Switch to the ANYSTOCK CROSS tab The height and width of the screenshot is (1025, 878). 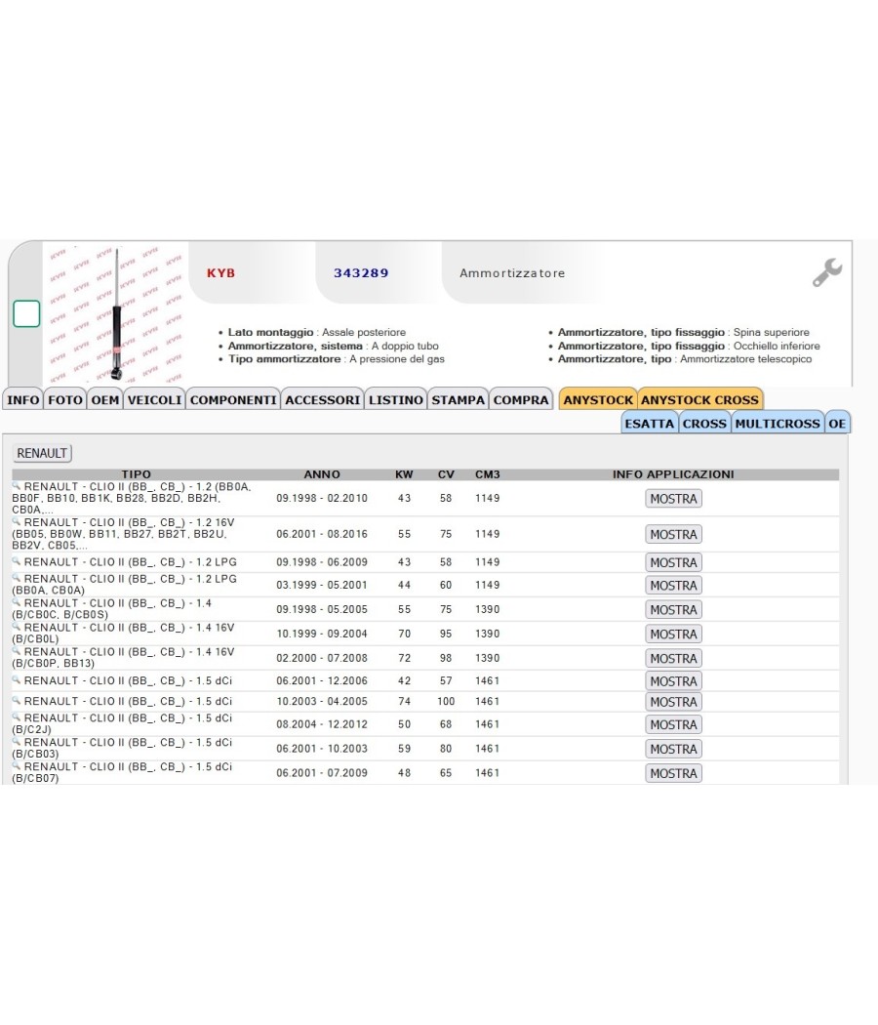click(x=699, y=400)
